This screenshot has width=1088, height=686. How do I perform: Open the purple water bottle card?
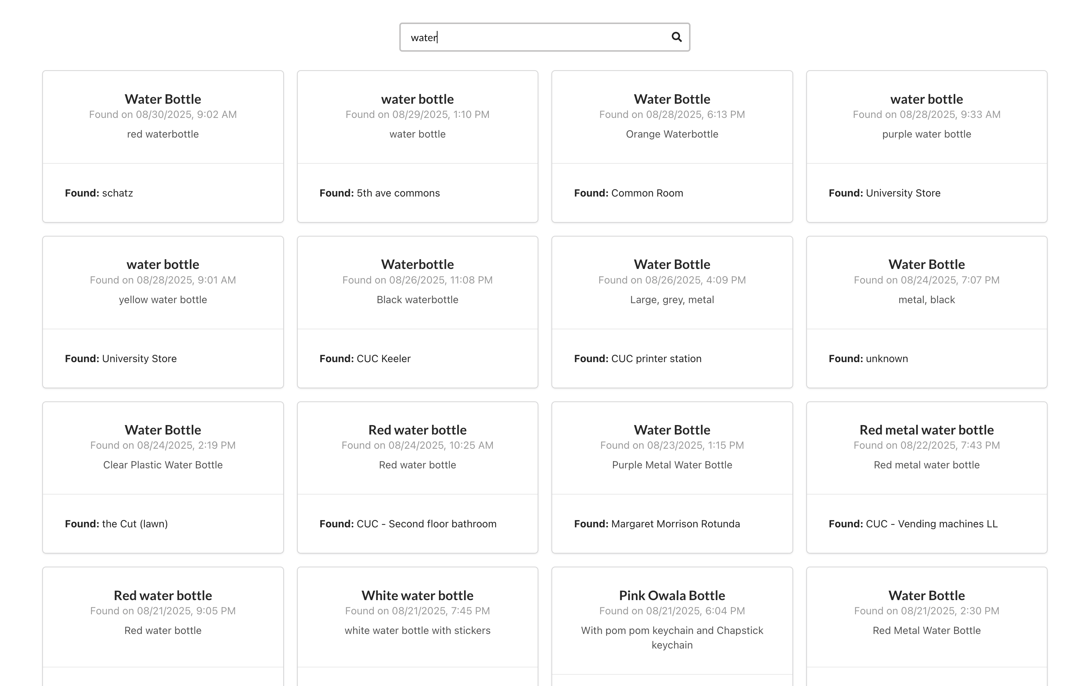click(x=926, y=146)
